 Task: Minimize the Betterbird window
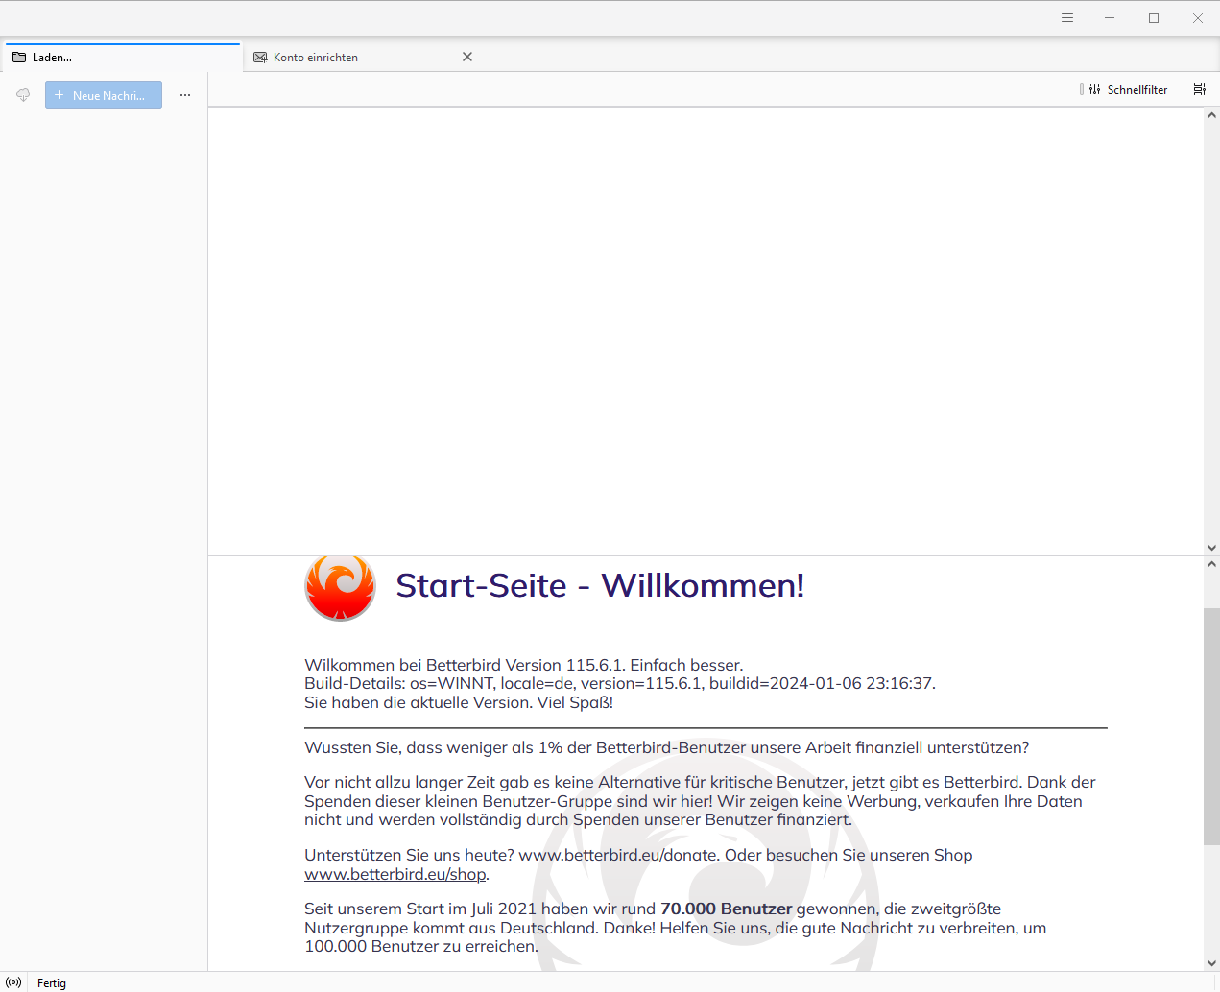click(x=1110, y=18)
